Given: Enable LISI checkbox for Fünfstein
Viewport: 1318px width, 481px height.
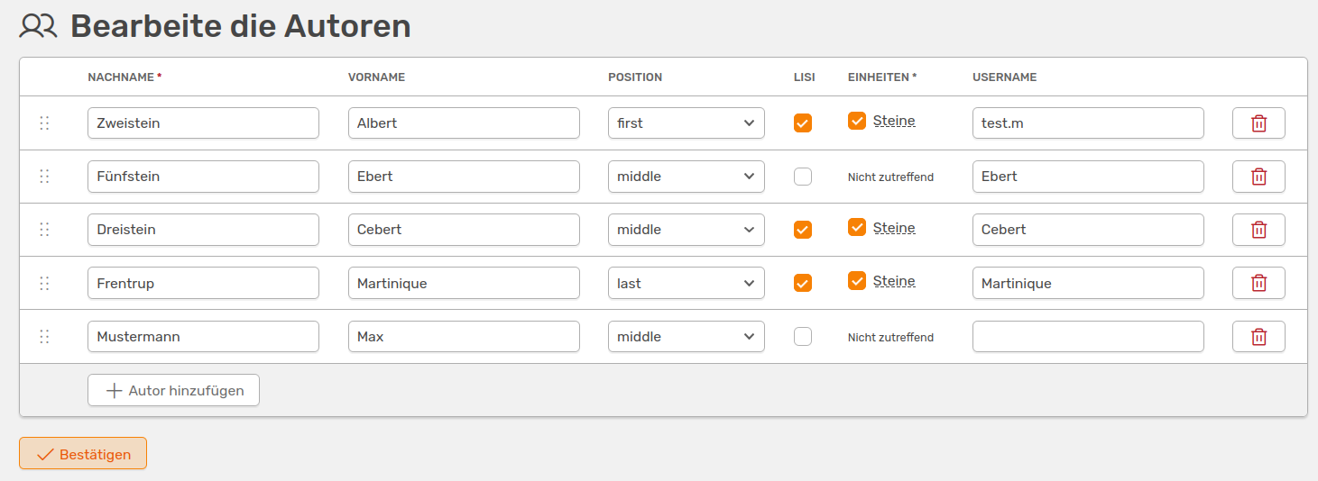Looking at the screenshot, I should pyautogui.click(x=802, y=177).
